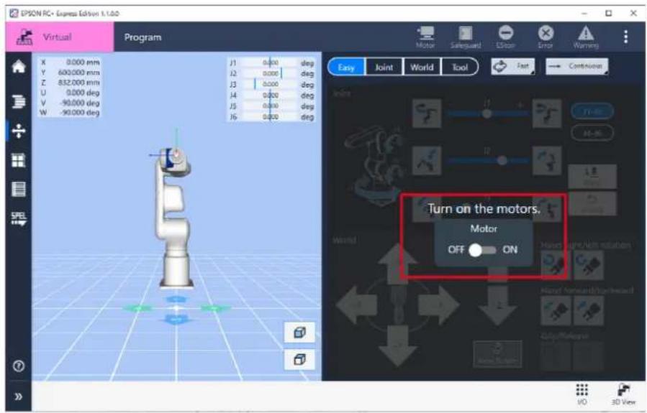647x413 pixels.
Task: Select the jog and teach arrows icon in sidebar
Action: [x=19, y=131]
